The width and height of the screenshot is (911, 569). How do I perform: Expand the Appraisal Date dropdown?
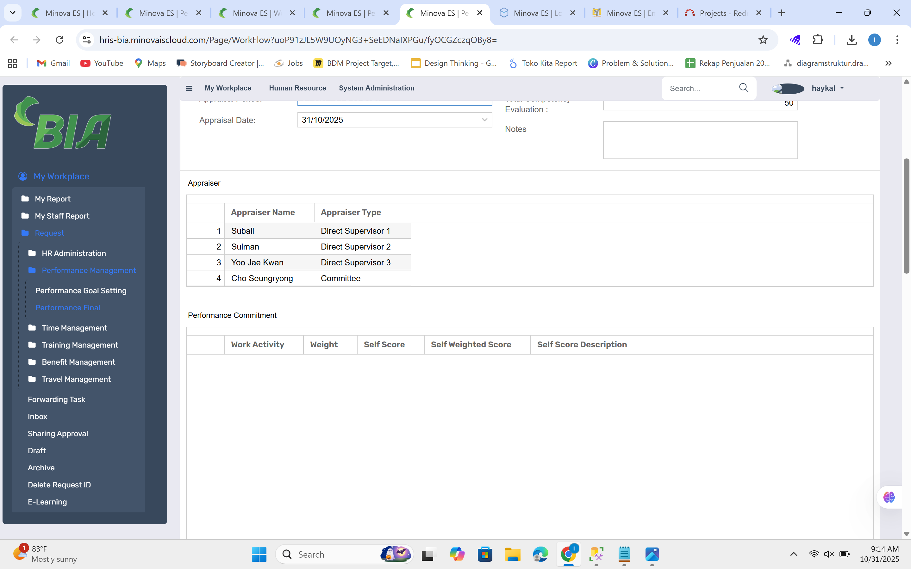[484, 120]
